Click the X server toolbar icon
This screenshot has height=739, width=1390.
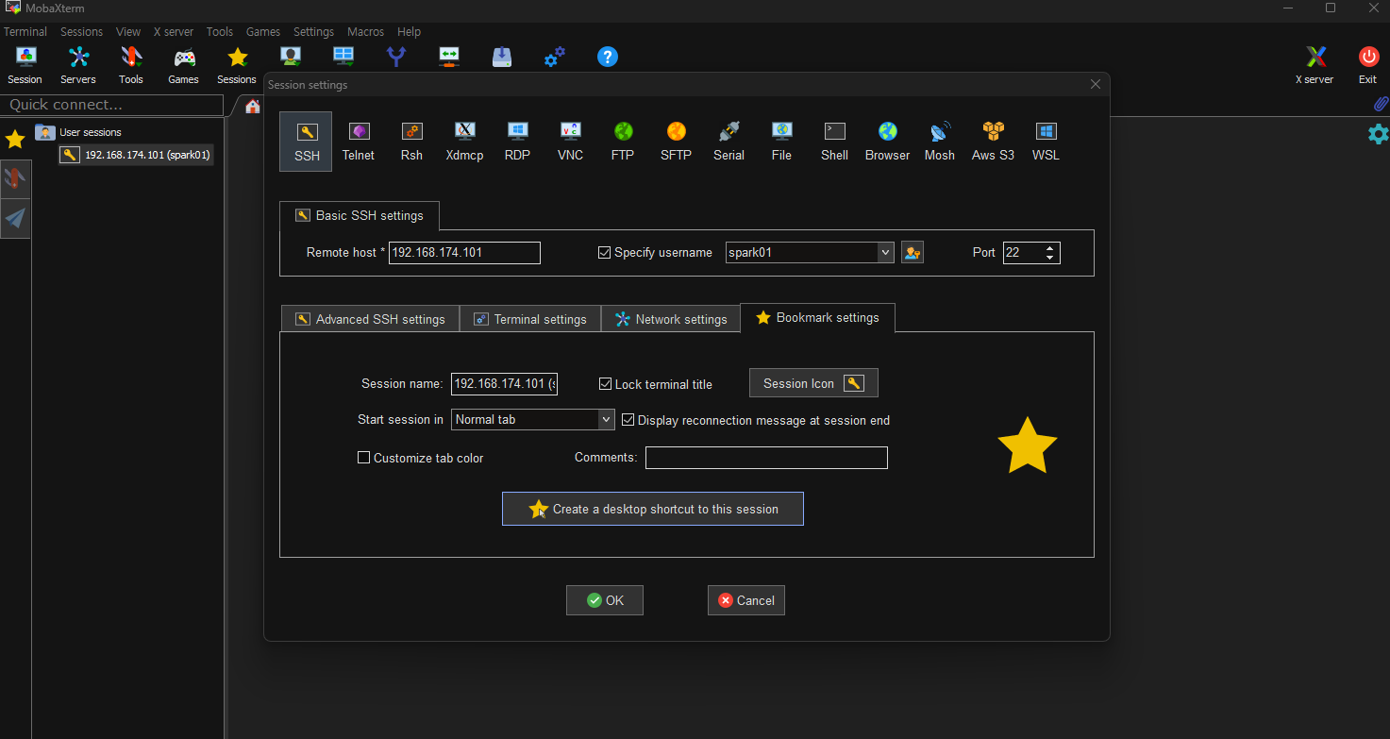[x=1315, y=65]
